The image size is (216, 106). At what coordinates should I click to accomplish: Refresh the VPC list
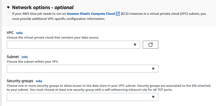pos(151,45)
